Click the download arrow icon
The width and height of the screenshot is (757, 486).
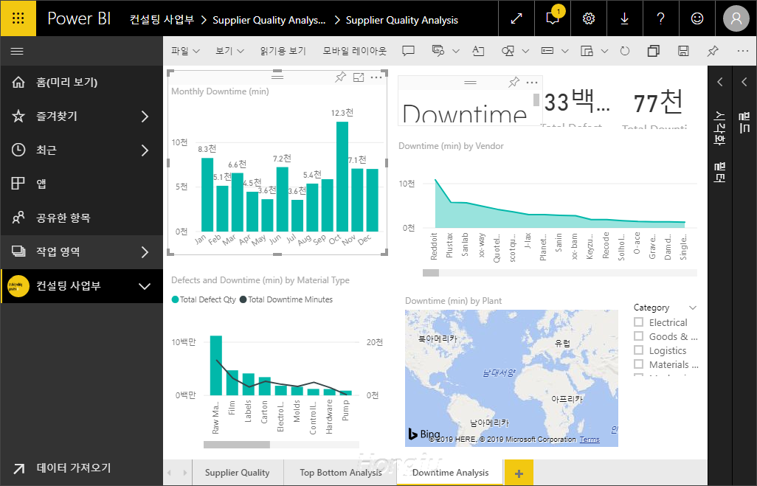click(x=625, y=18)
